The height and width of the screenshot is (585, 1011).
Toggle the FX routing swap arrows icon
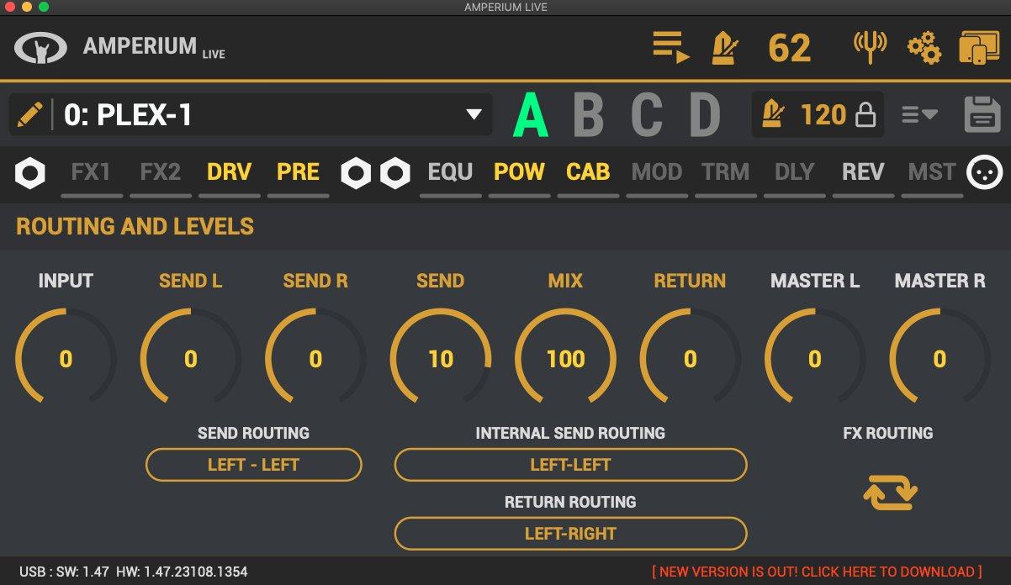890,493
